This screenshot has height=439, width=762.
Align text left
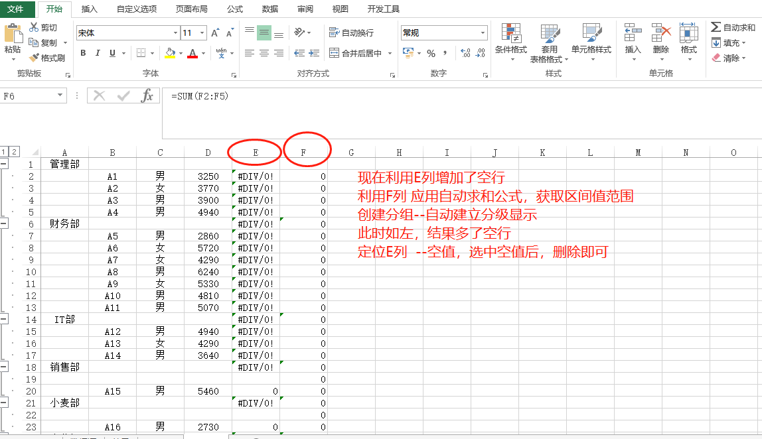point(250,53)
